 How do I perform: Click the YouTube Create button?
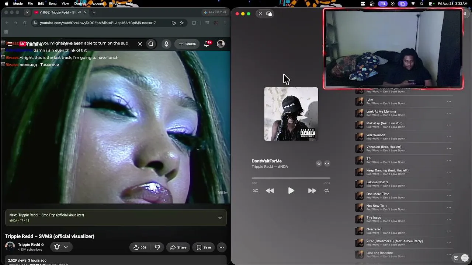[x=187, y=44]
